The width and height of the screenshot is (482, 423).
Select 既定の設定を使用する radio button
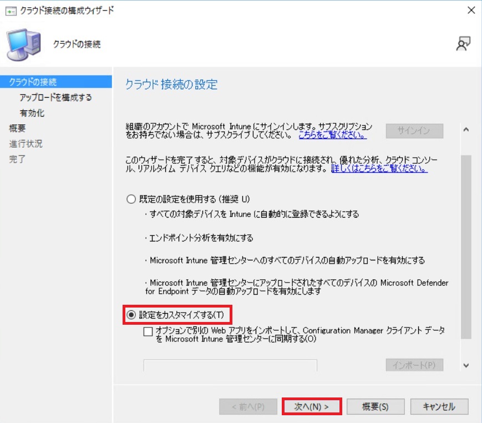click(131, 199)
